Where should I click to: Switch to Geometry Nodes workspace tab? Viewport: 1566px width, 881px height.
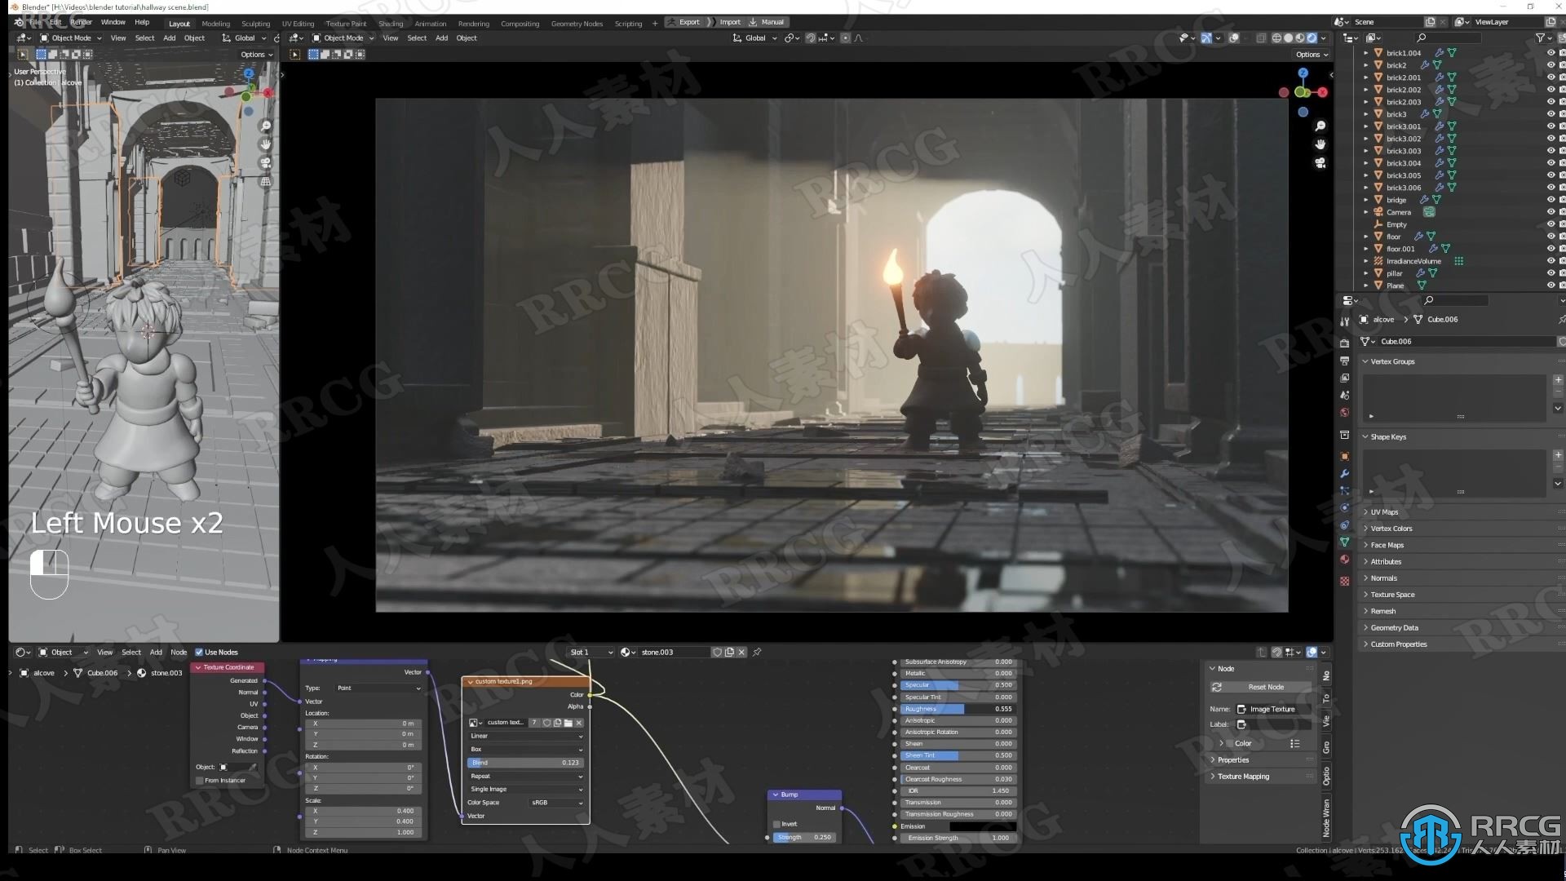pyautogui.click(x=577, y=24)
